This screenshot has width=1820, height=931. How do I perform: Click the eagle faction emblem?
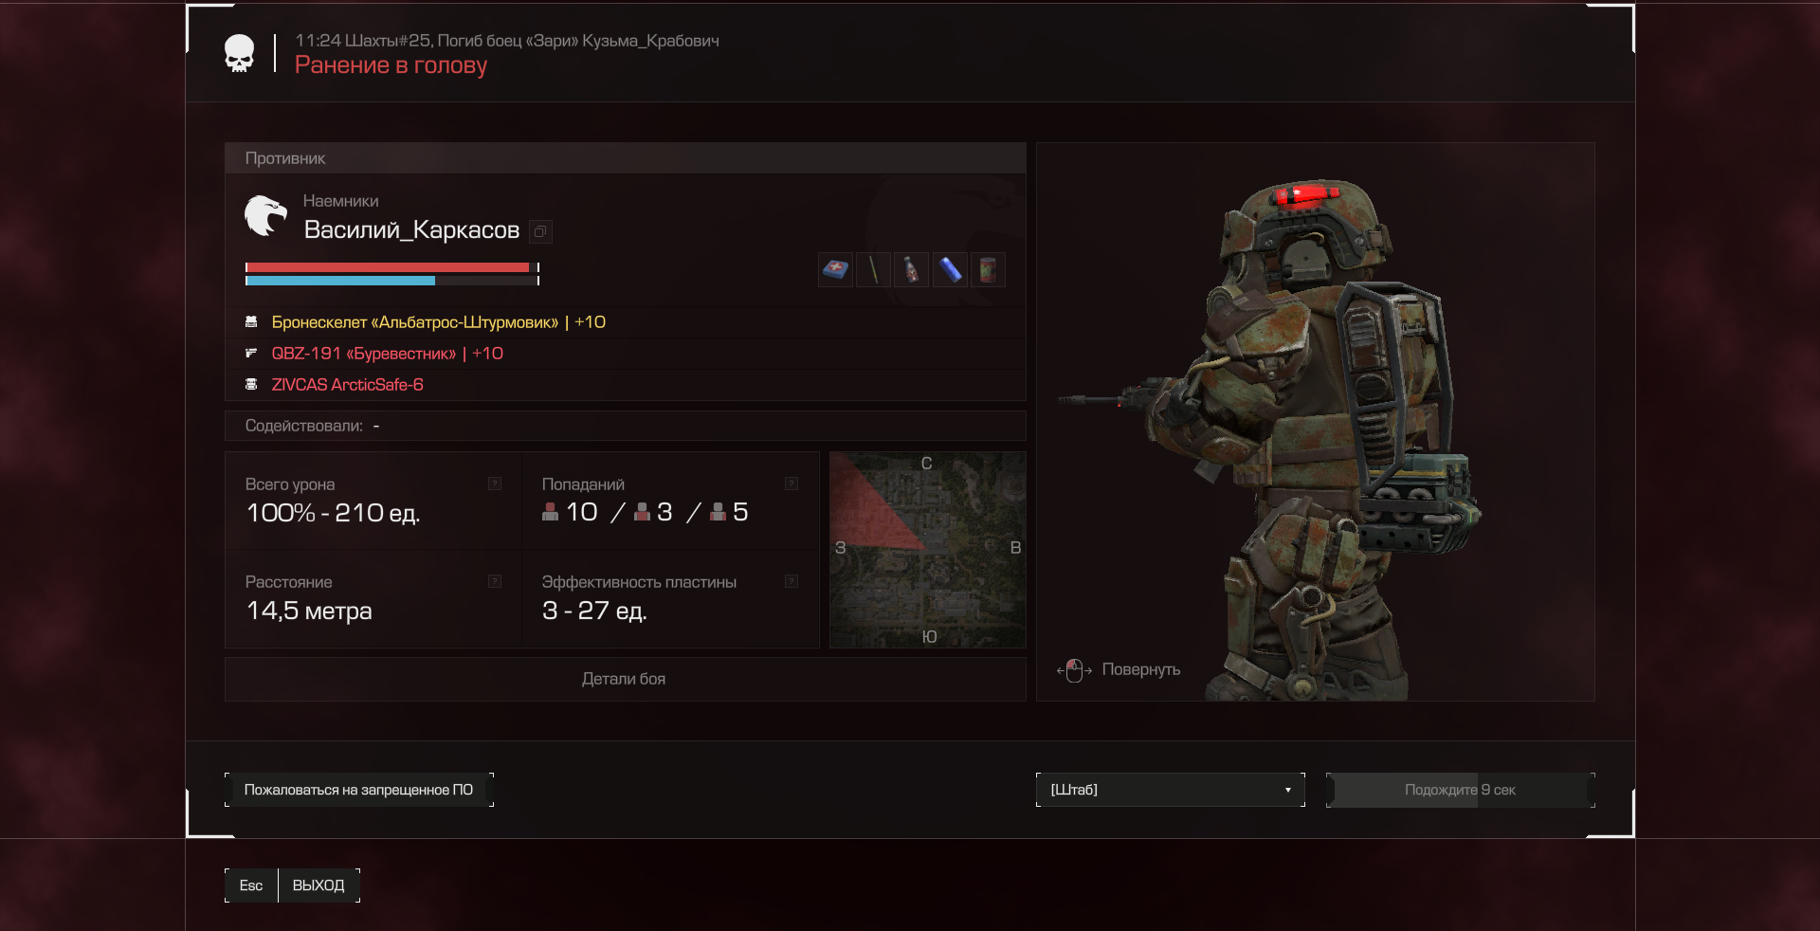pyautogui.click(x=265, y=216)
